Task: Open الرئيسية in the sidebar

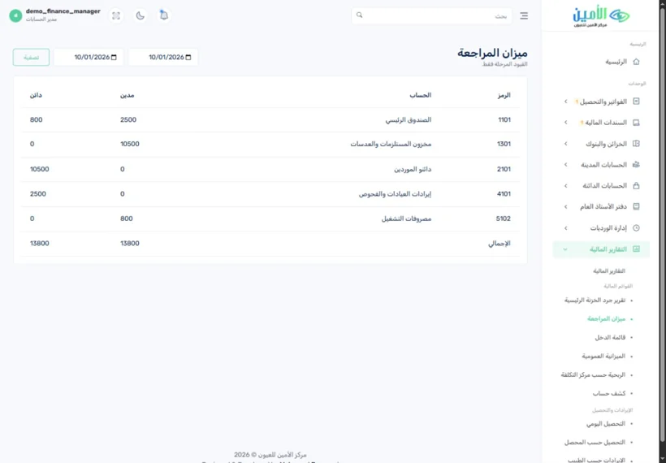Action: coord(616,62)
